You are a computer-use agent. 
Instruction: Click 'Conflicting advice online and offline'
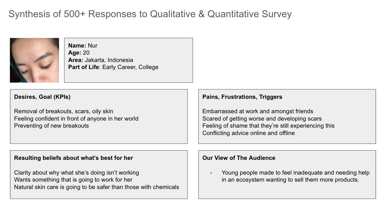click(249, 133)
